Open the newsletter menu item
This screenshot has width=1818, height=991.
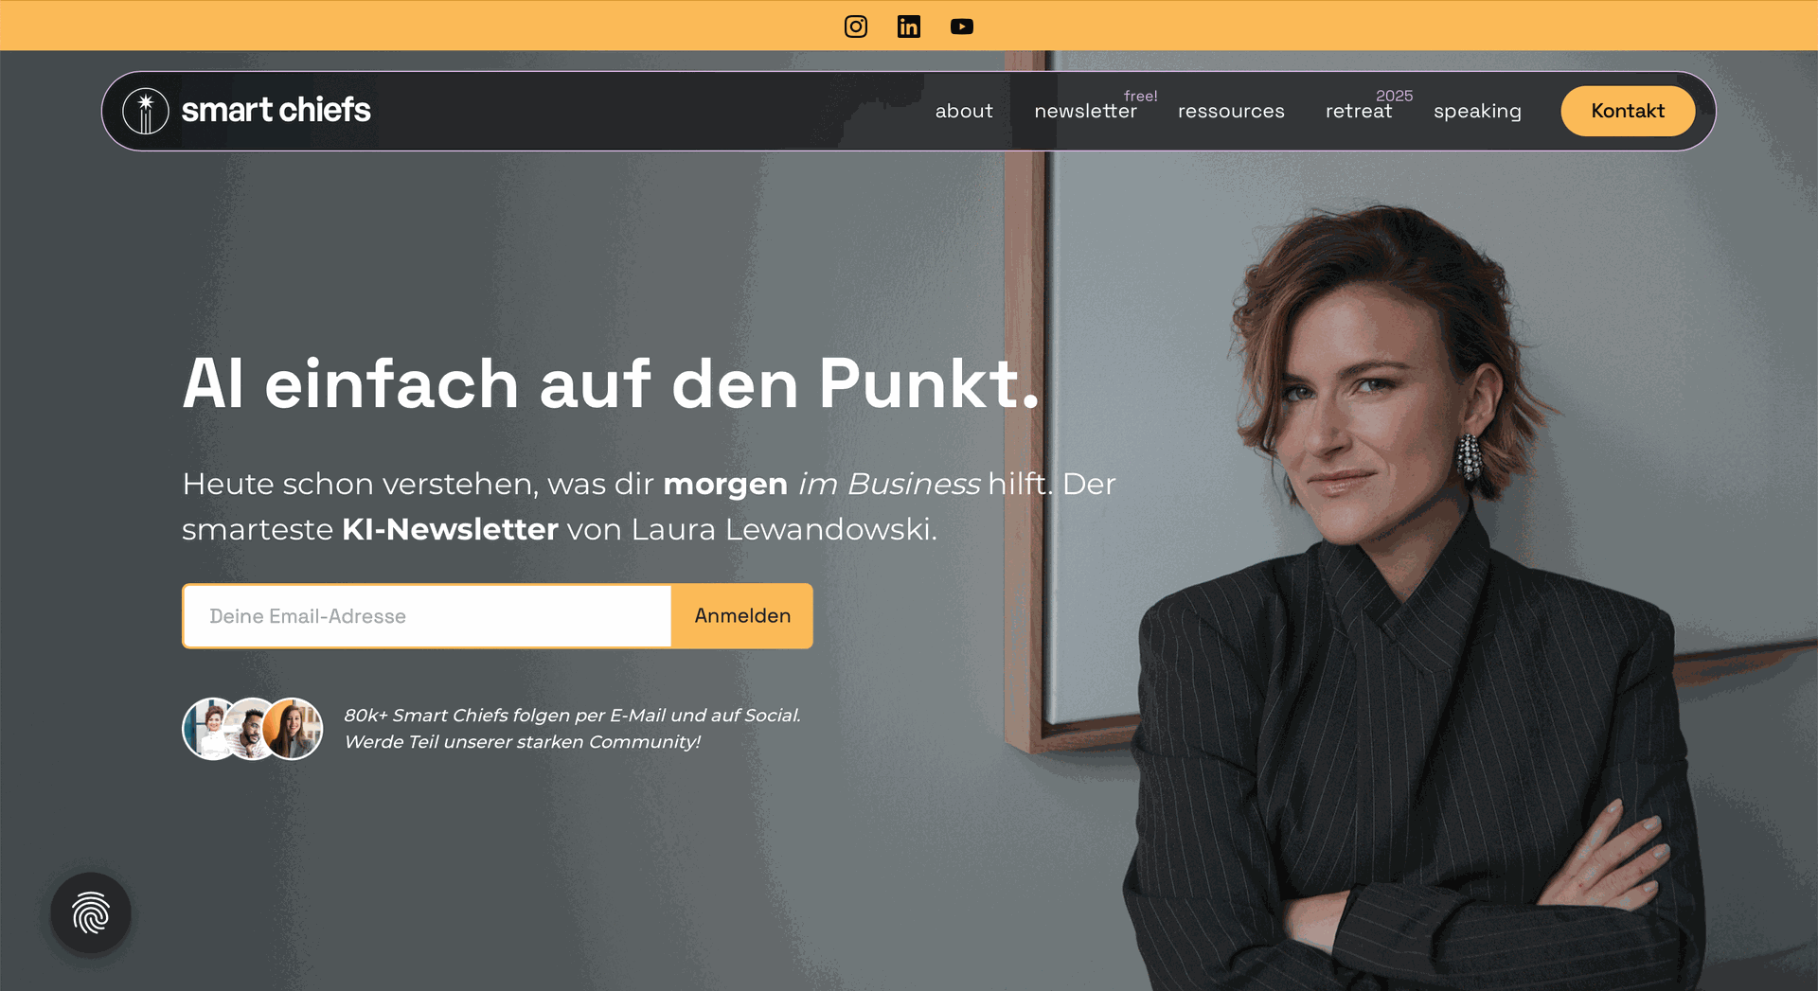pos(1085,111)
